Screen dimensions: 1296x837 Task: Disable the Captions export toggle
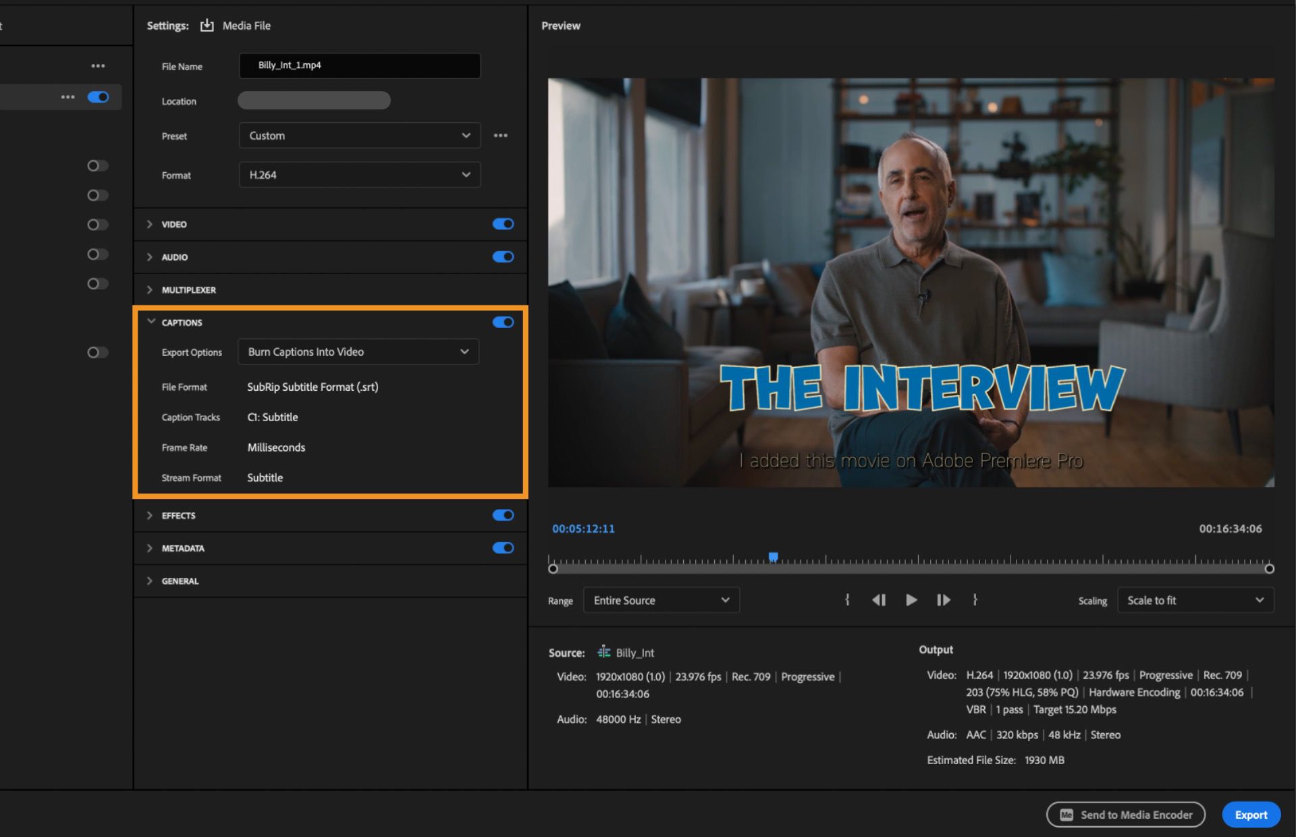(x=503, y=322)
